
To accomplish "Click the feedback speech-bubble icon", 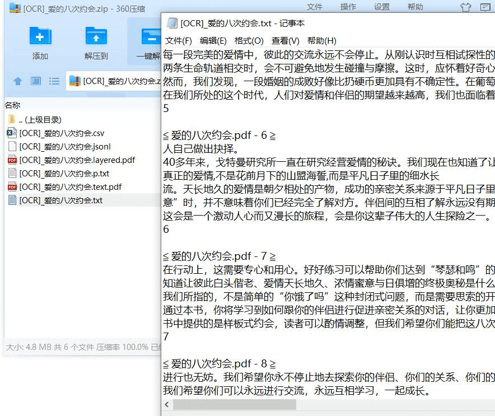I will click(484, 7).
